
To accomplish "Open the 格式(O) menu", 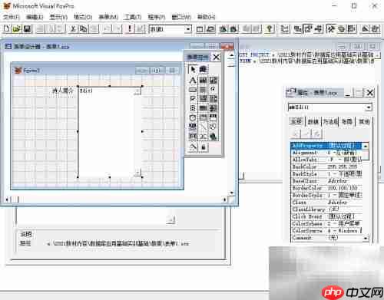I will [83, 17].
